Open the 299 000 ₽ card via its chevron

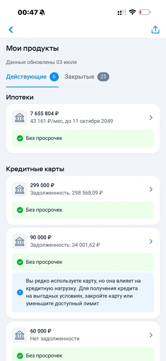point(151,189)
